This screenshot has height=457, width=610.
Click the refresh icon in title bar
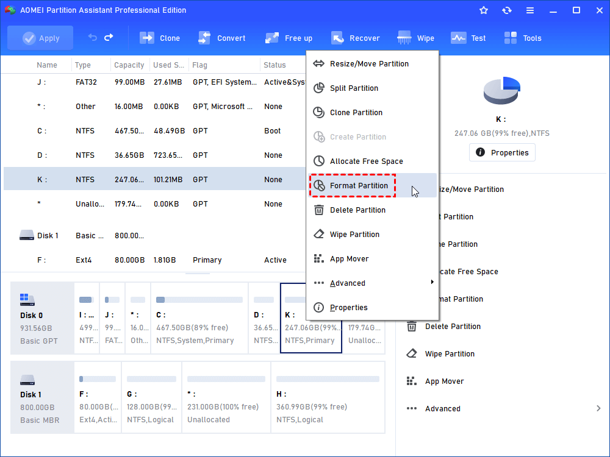tap(506, 10)
